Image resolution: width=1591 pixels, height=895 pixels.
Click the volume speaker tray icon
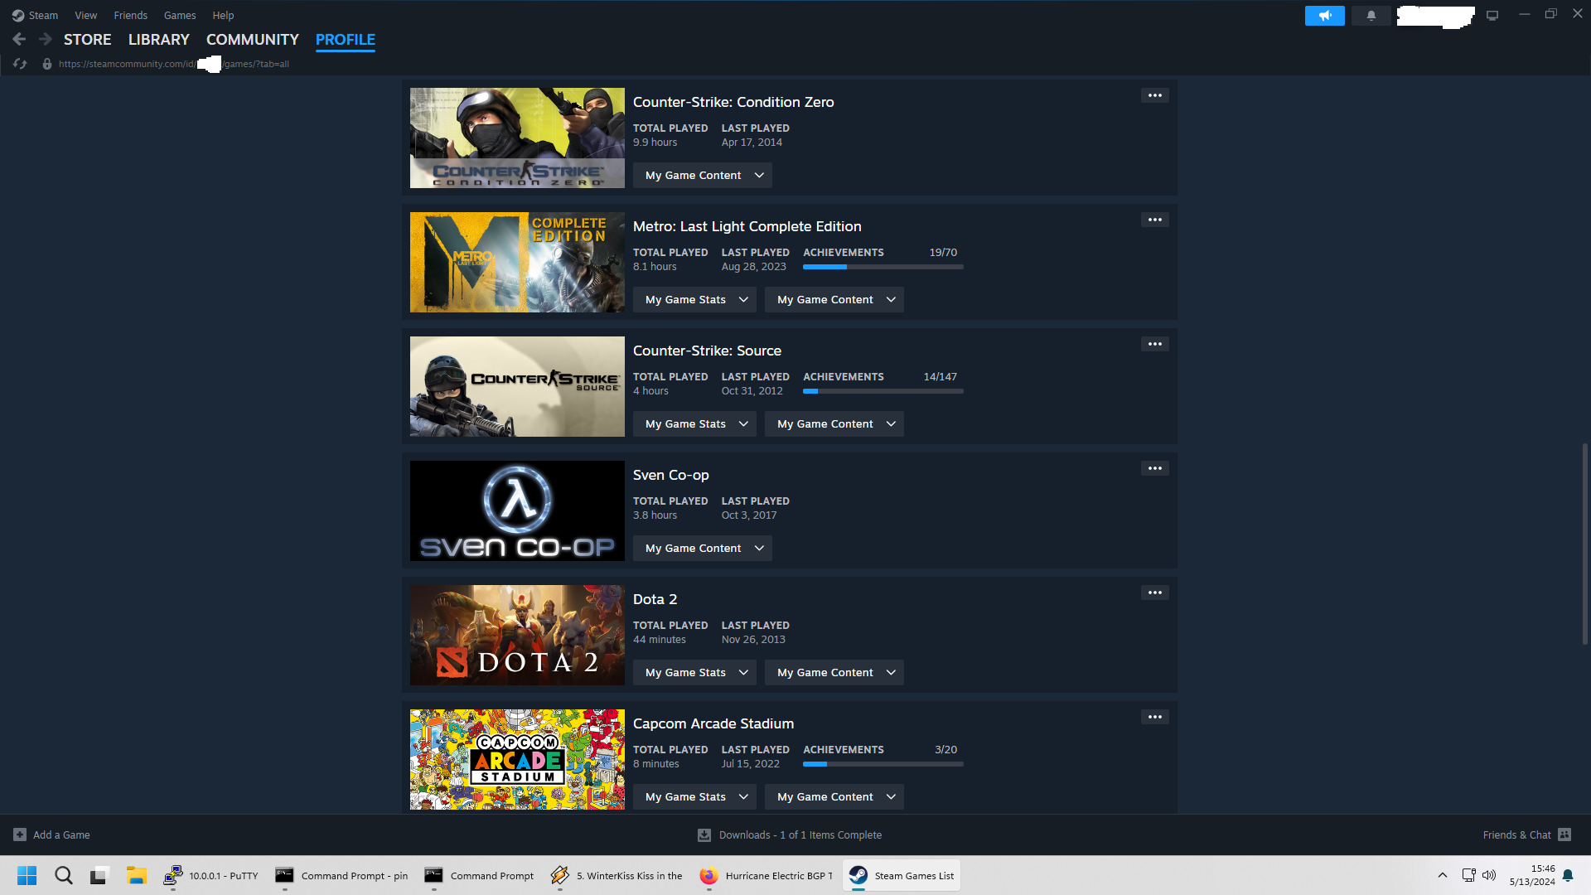[x=1489, y=875]
